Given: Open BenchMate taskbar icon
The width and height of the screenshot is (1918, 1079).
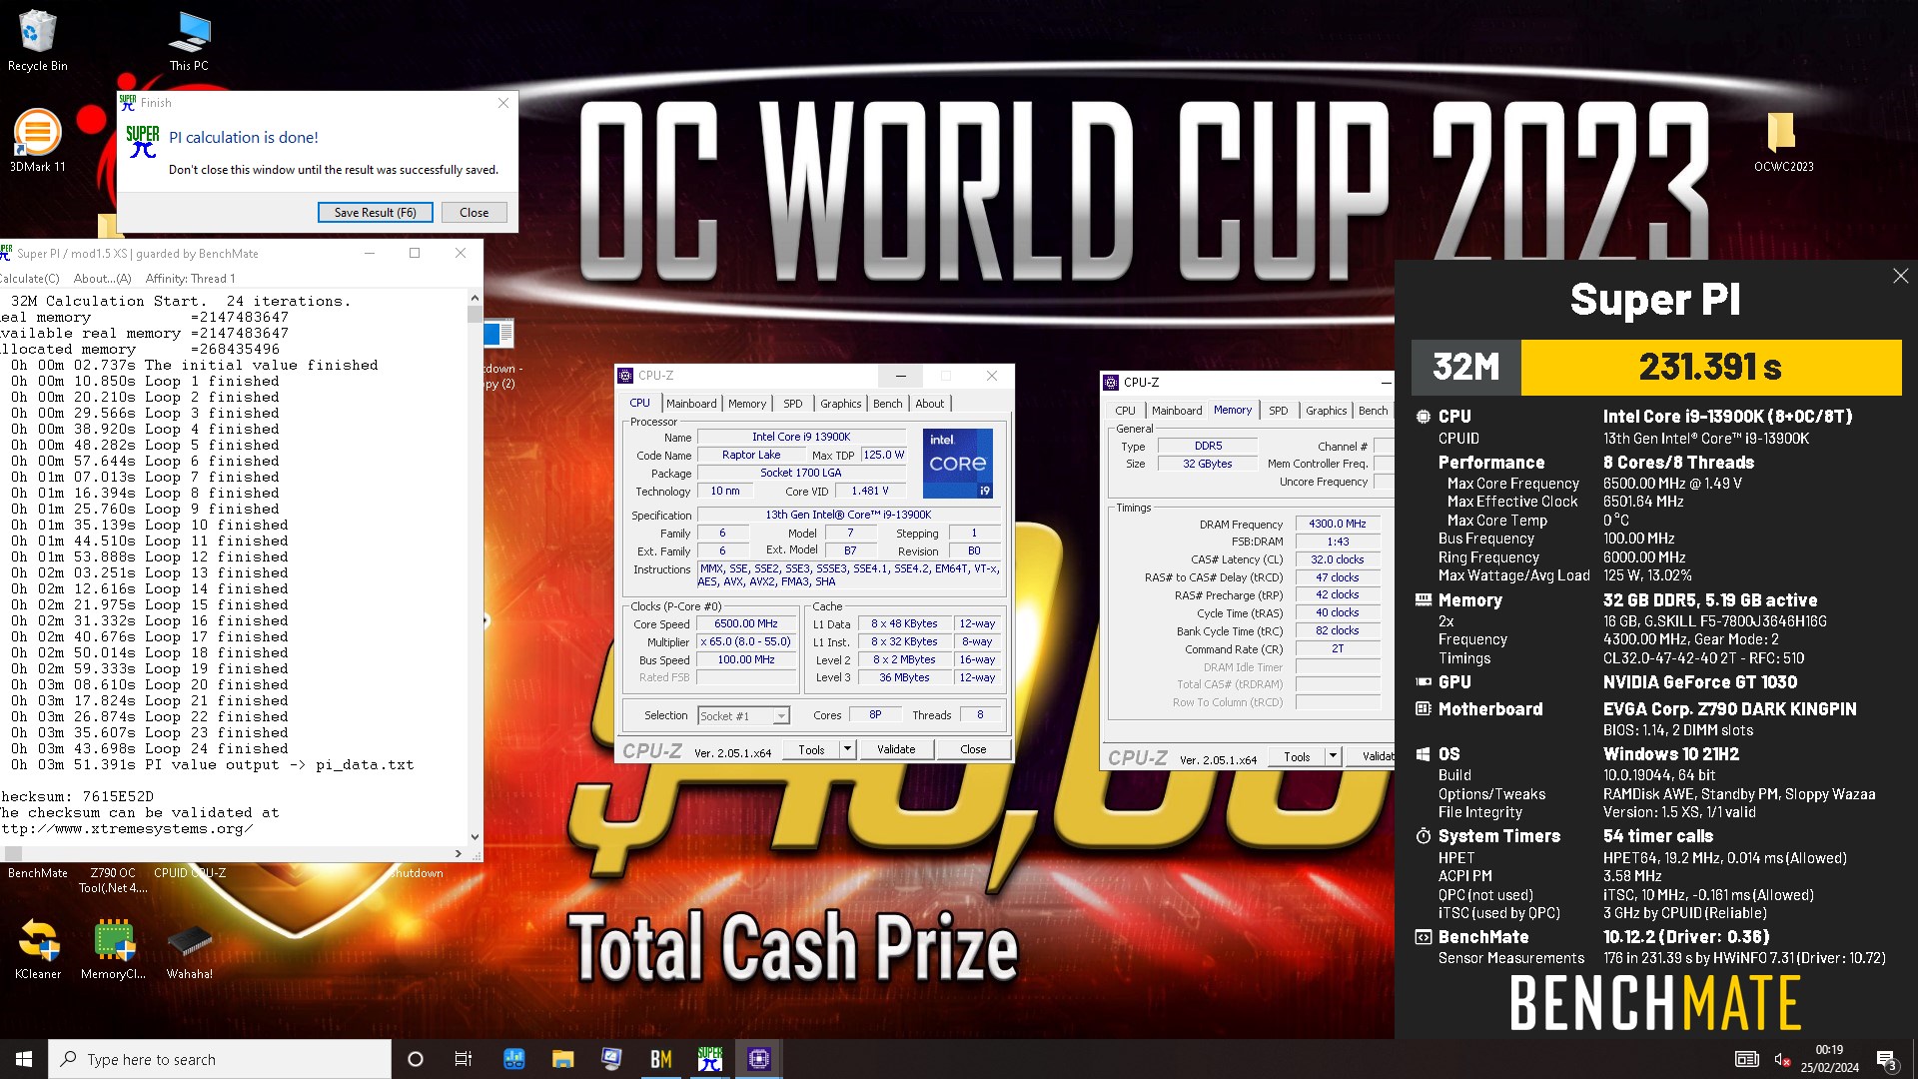Looking at the screenshot, I should tap(660, 1059).
